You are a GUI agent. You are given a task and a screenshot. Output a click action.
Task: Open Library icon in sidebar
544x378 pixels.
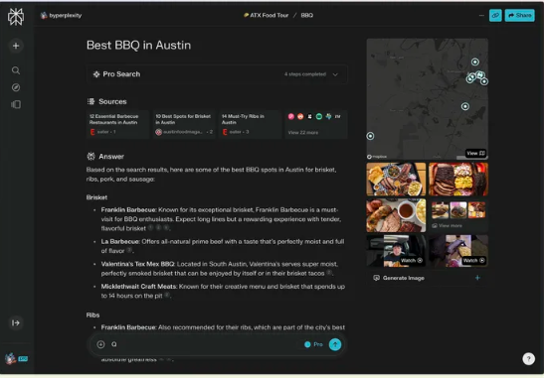(16, 104)
